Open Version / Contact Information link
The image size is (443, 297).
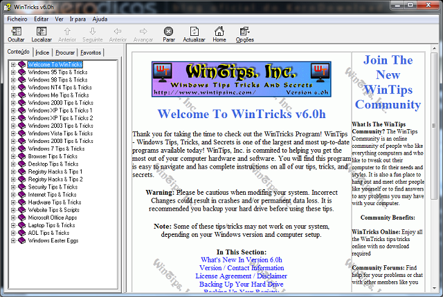pos(242,268)
